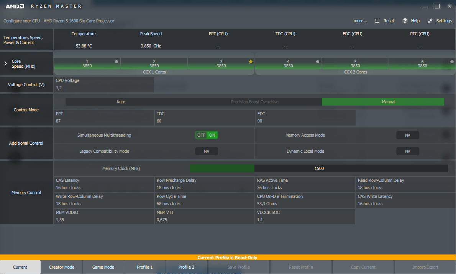Viewport: 456px width, 274px height.
Task: Click the Memory Control section label
Action: coord(26,192)
